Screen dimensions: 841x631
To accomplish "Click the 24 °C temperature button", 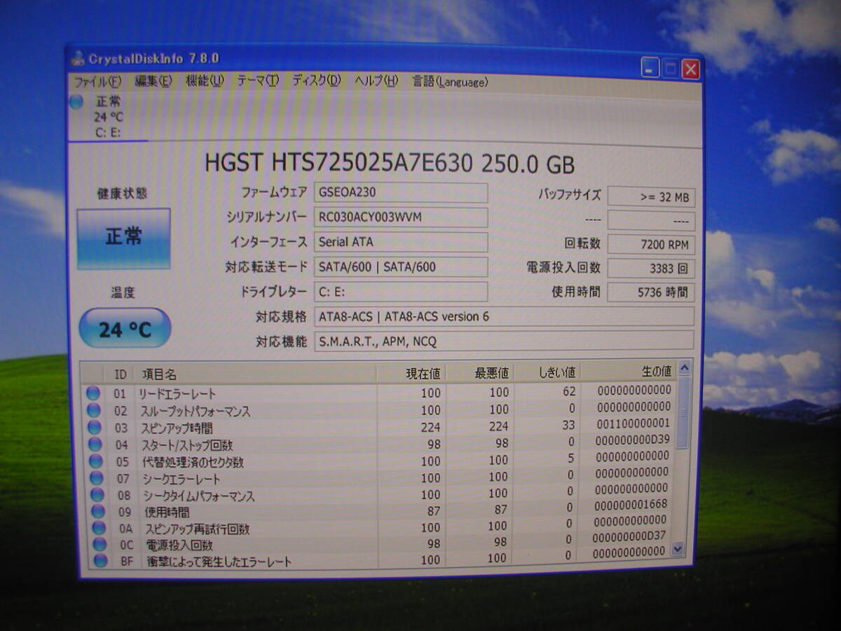I will [125, 328].
